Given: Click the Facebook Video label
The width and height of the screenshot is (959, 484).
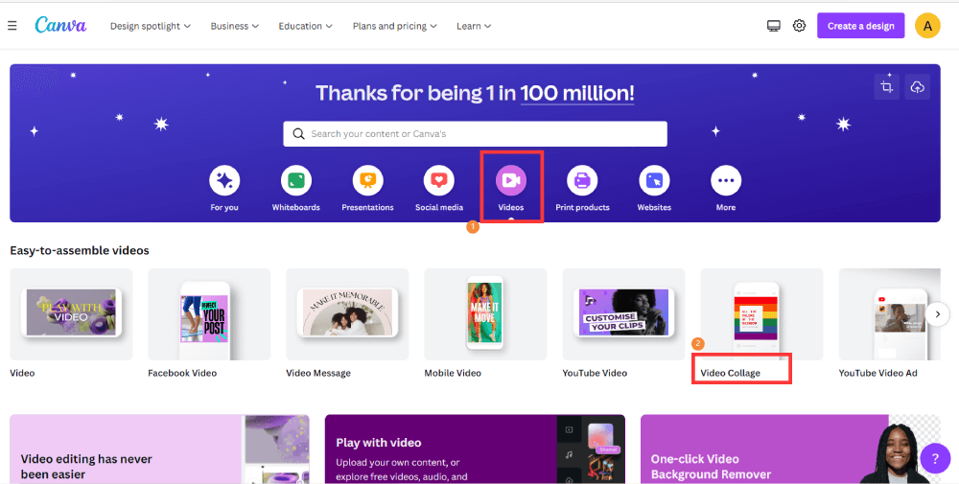Looking at the screenshot, I should (182, 373).
